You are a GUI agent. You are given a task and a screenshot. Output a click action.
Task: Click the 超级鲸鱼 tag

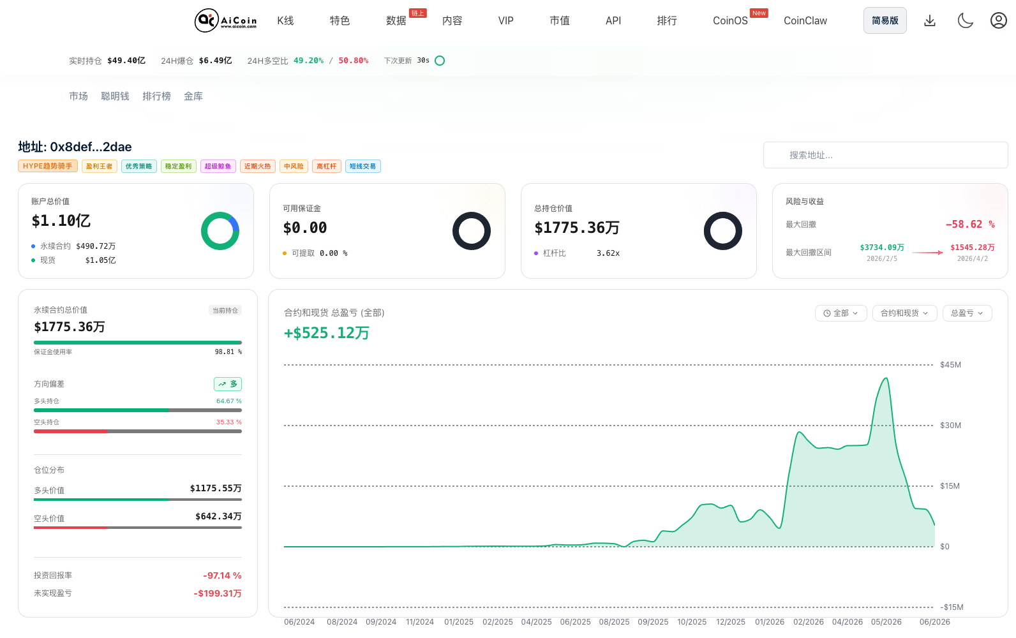click(x=218, y=166)
